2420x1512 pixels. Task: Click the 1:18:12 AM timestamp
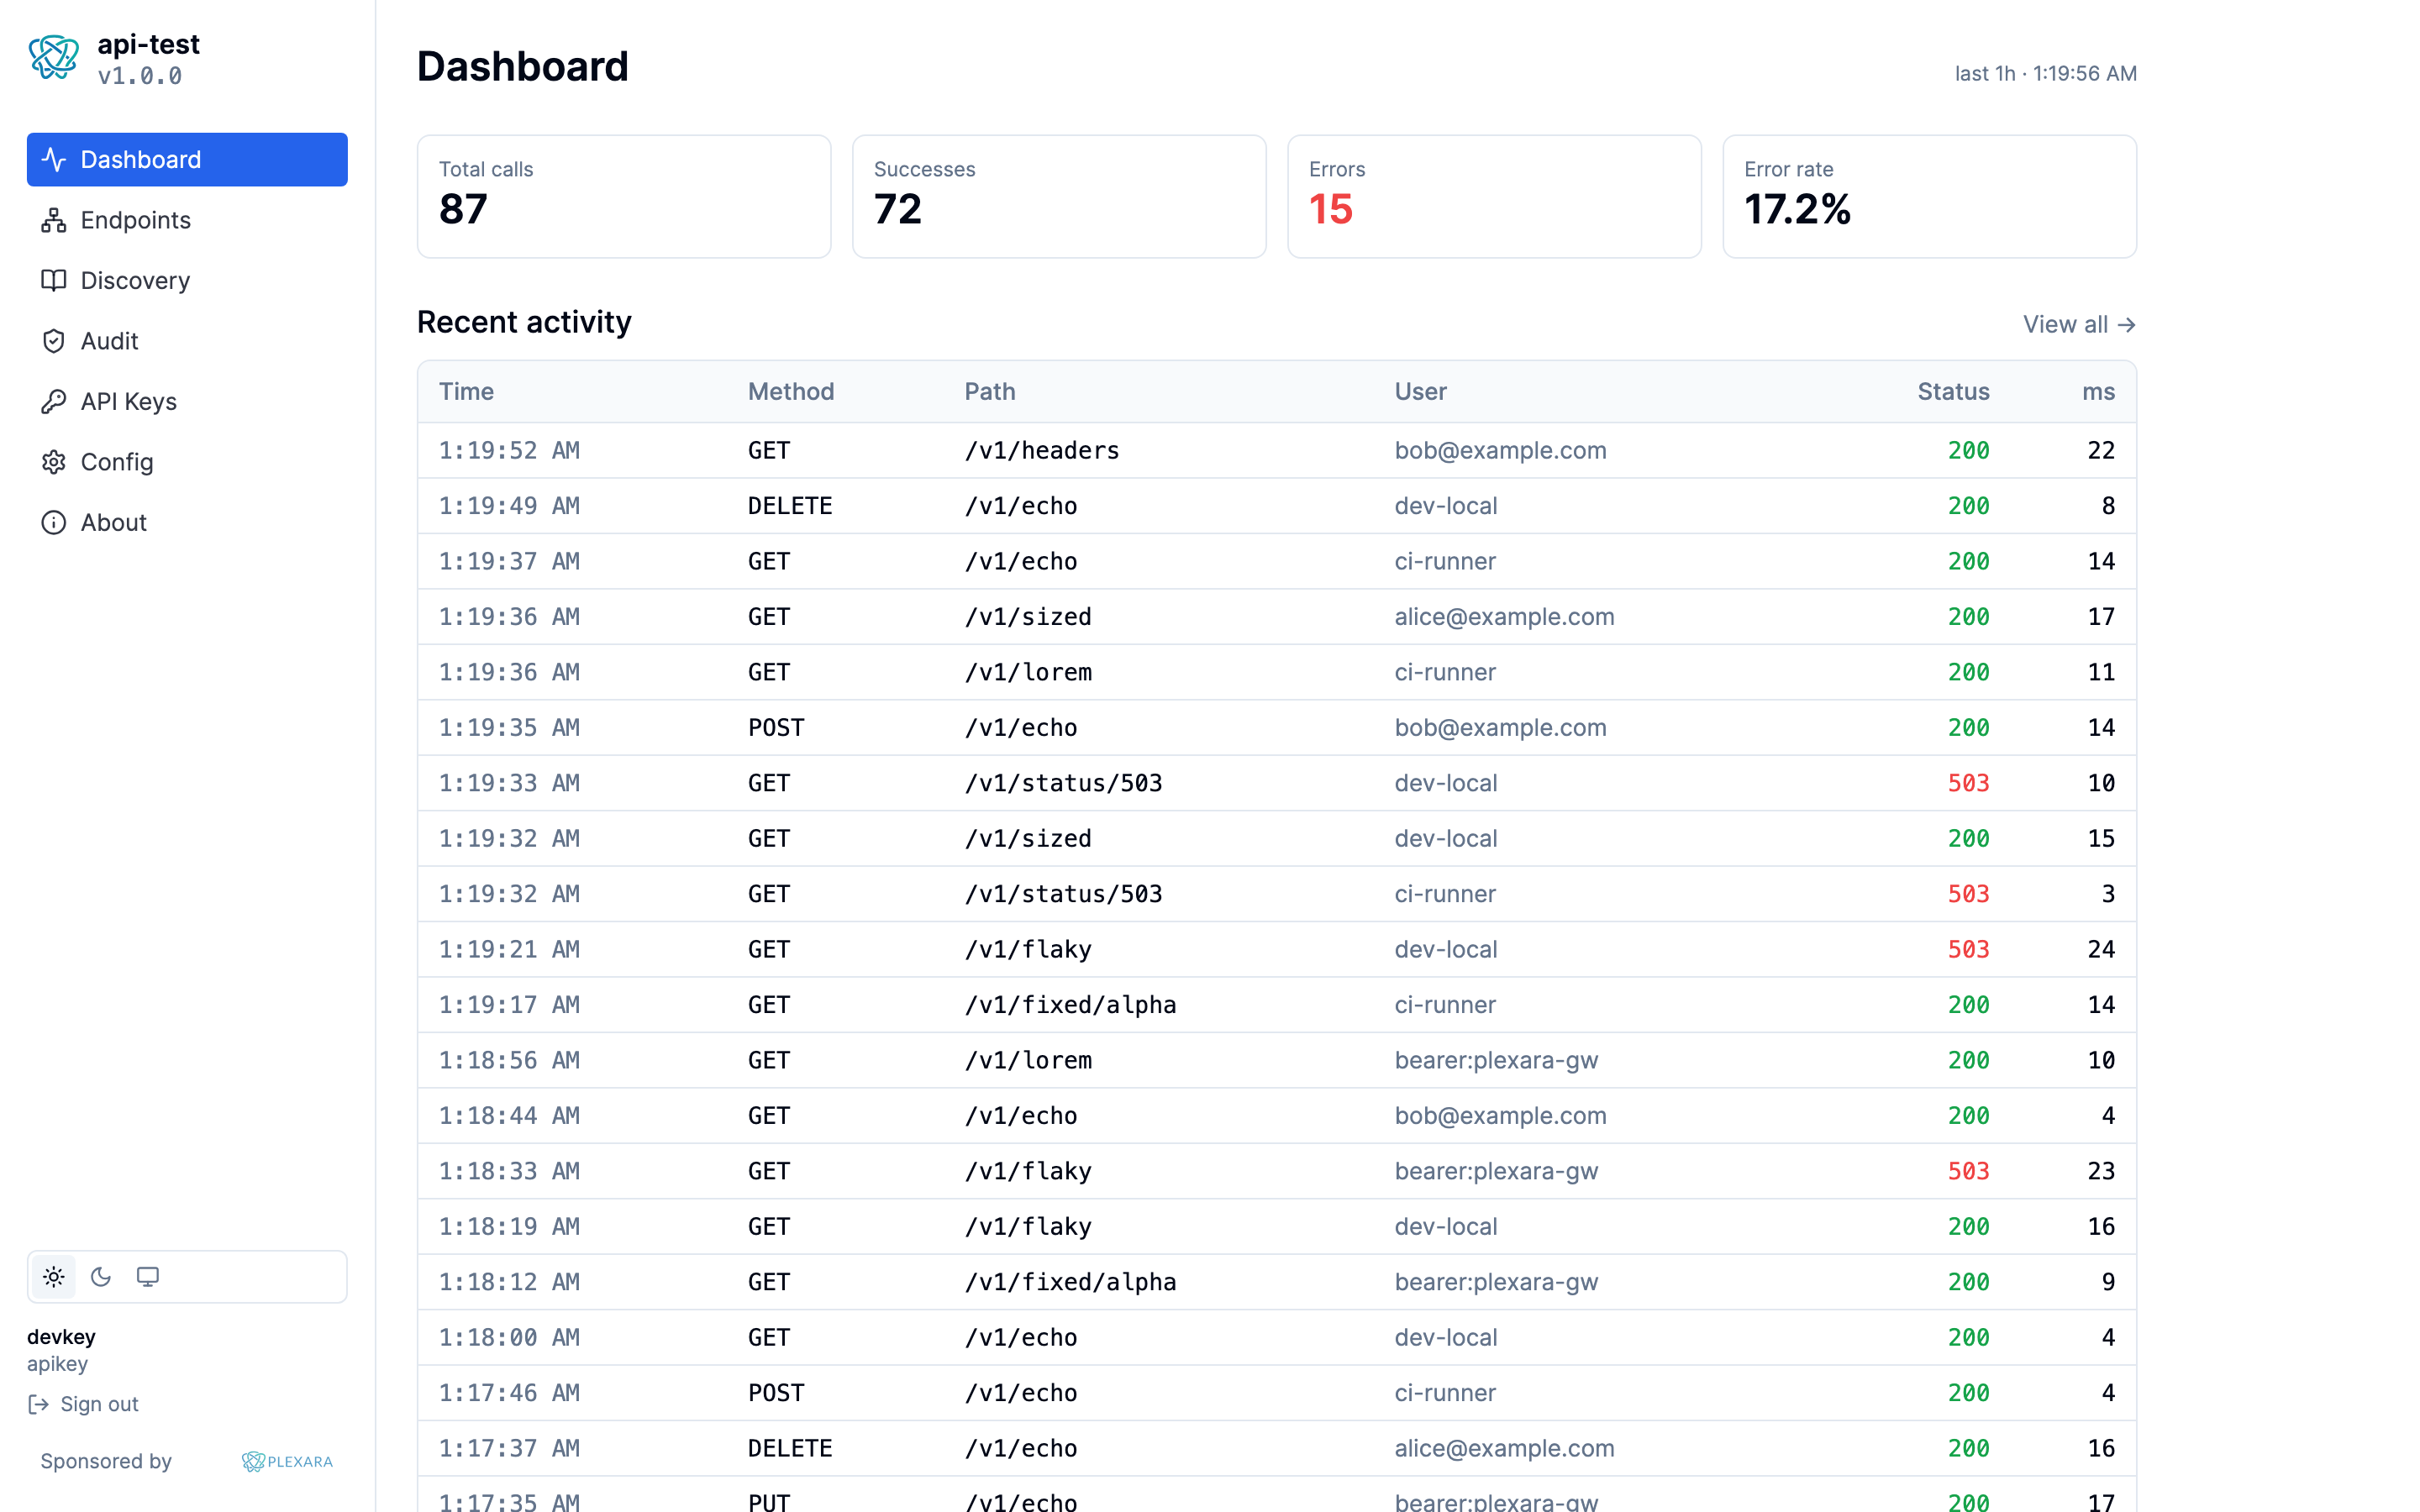509,1282
